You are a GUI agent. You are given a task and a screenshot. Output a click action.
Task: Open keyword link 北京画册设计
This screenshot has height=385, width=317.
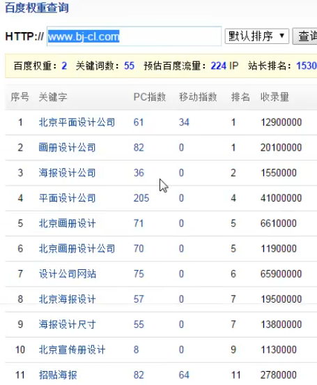[x=67, y=223]
